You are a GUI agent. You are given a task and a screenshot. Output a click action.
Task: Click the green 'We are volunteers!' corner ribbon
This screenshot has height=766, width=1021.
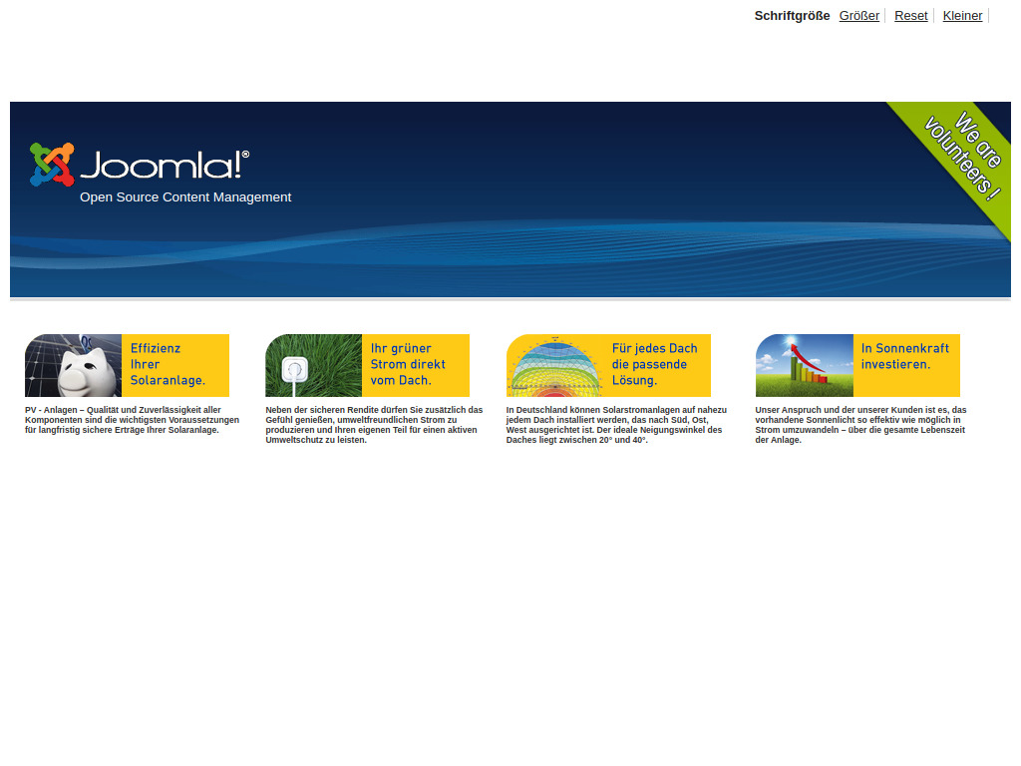click(x=963, y=156)
